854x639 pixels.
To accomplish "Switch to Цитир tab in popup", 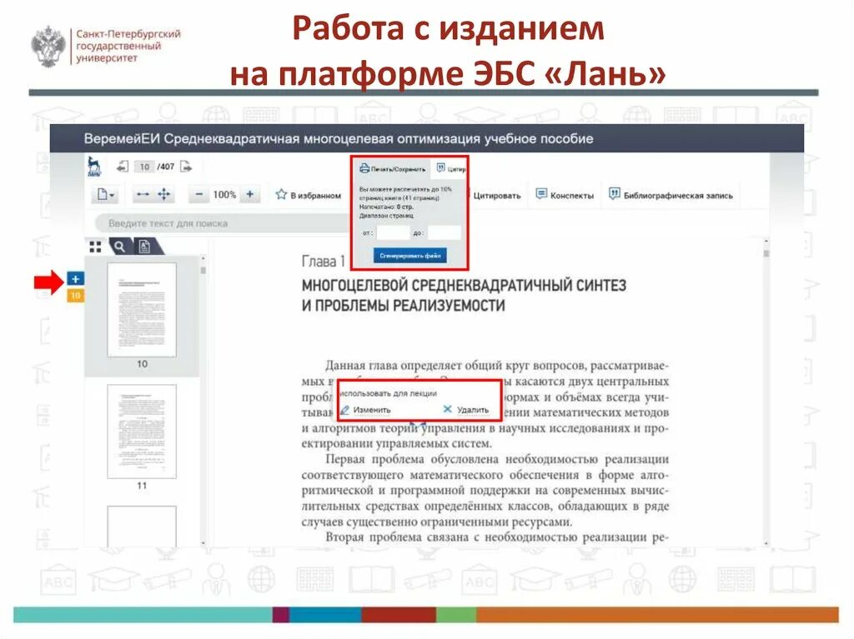I will pos(451,169).
